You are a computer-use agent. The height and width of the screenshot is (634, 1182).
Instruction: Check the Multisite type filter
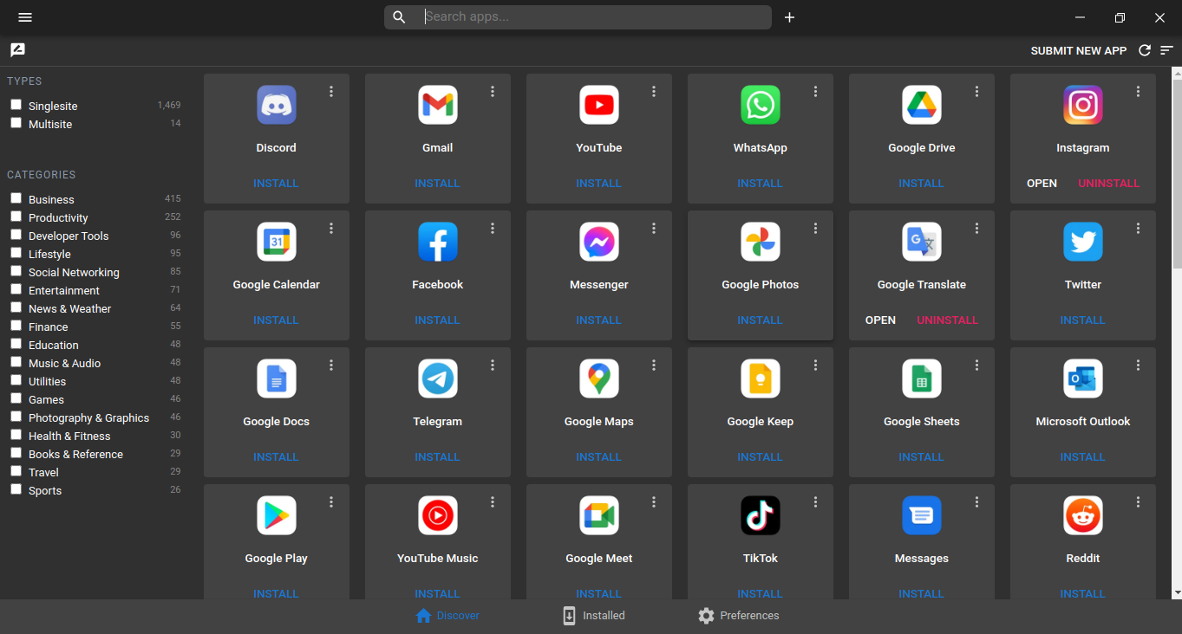tap(16, 123)
